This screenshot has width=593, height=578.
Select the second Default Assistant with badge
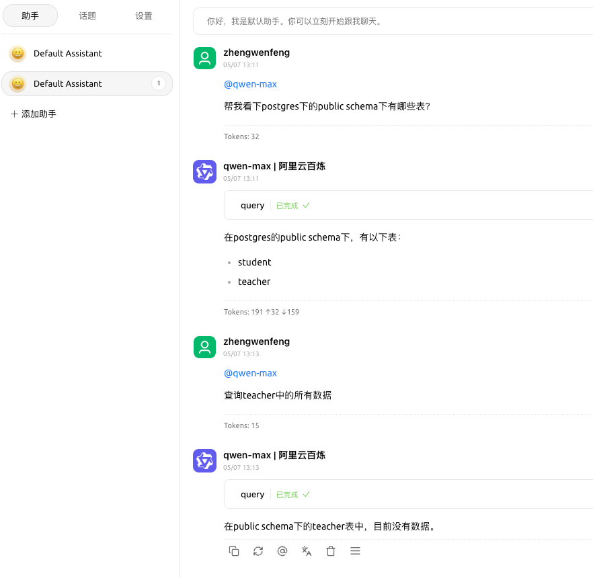(67, 83)
